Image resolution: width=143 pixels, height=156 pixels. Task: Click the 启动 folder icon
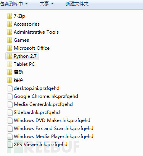tap(10, 72)
